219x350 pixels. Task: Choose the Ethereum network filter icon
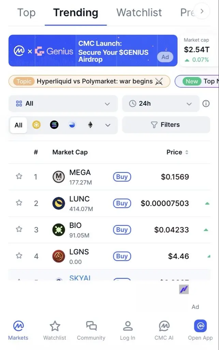(90, 125)
